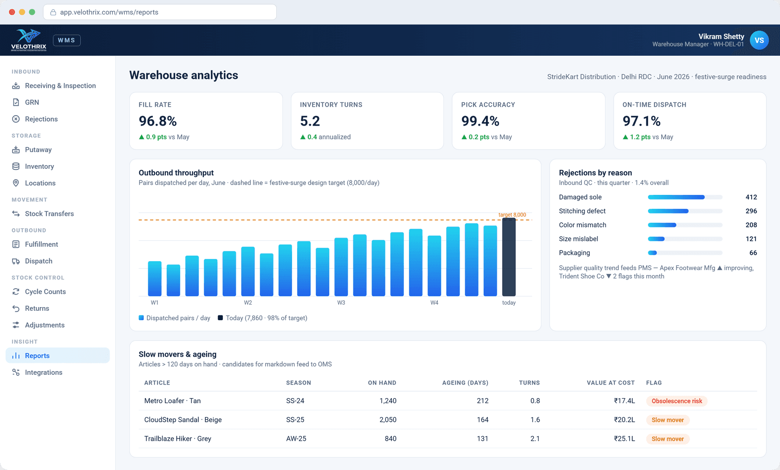Click the 'CloudStep Sandal · Beige' article
780x470 pixels.
coord(183,420)
